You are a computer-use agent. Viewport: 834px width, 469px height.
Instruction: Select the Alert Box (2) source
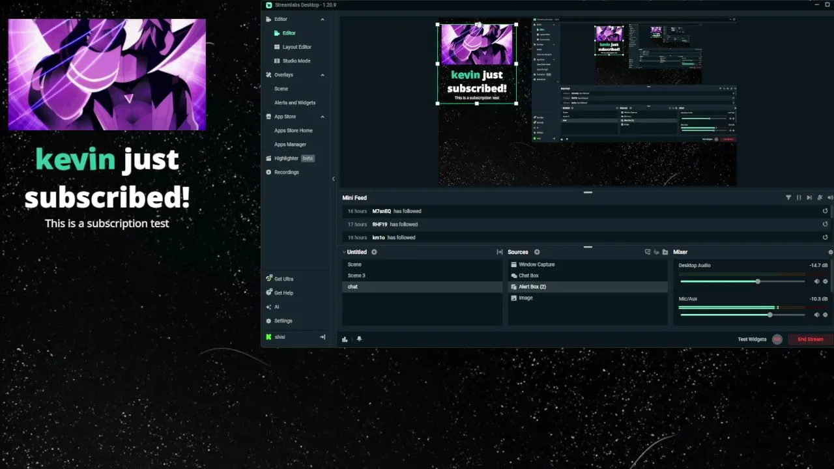(588, 287)
